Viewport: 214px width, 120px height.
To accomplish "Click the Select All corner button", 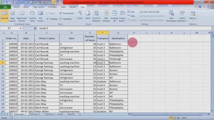I will pos(3,33).
